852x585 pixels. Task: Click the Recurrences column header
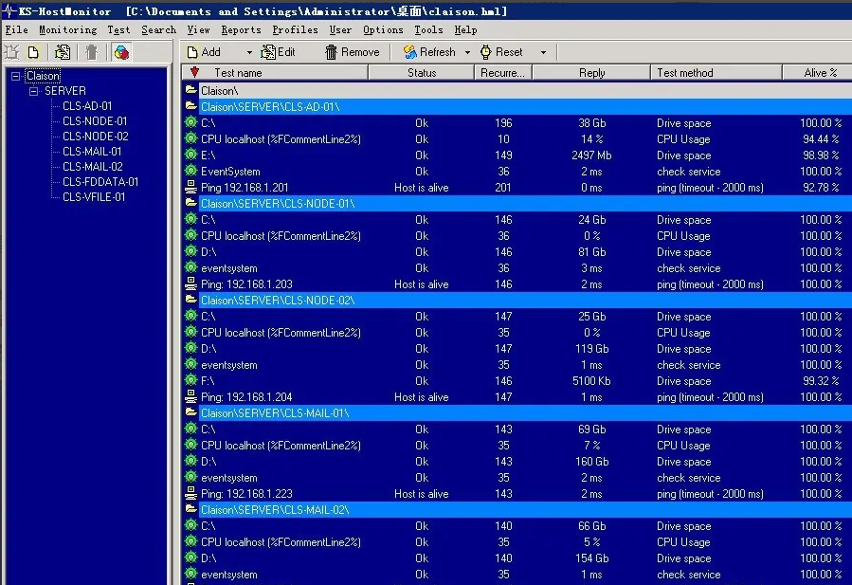pyautogui.click(x=503, y=73)
